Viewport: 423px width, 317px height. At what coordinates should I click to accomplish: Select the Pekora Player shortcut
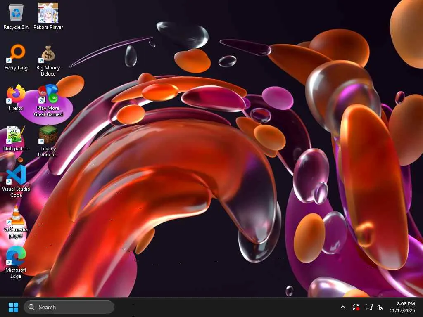tap(48, 17)
